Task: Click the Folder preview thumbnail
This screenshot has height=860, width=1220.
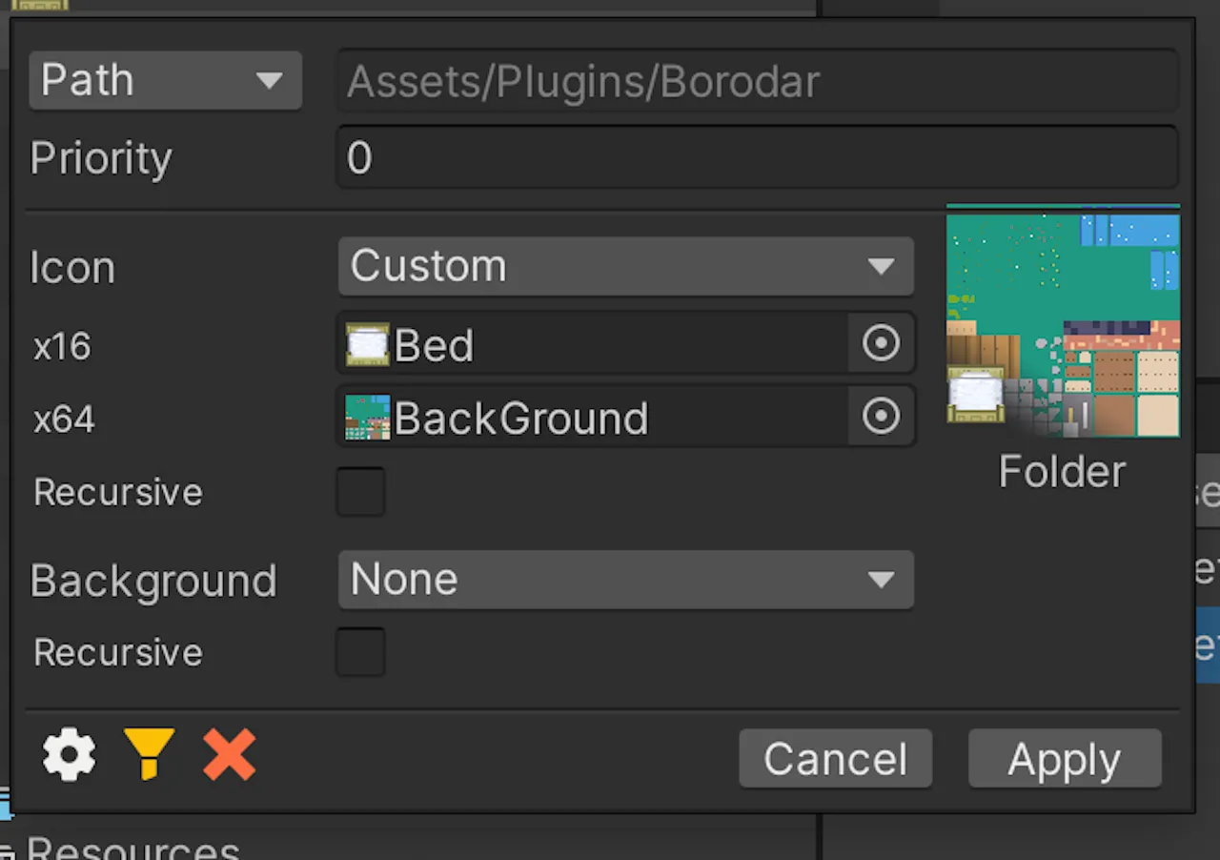Action: 1063,320
